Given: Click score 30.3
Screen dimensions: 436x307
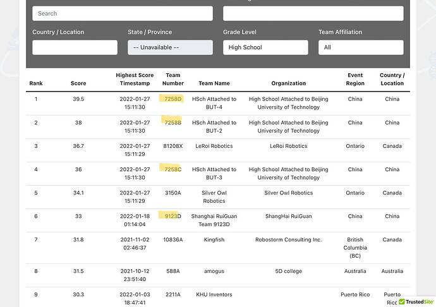Looking at the screenshot, I should 78,294.
